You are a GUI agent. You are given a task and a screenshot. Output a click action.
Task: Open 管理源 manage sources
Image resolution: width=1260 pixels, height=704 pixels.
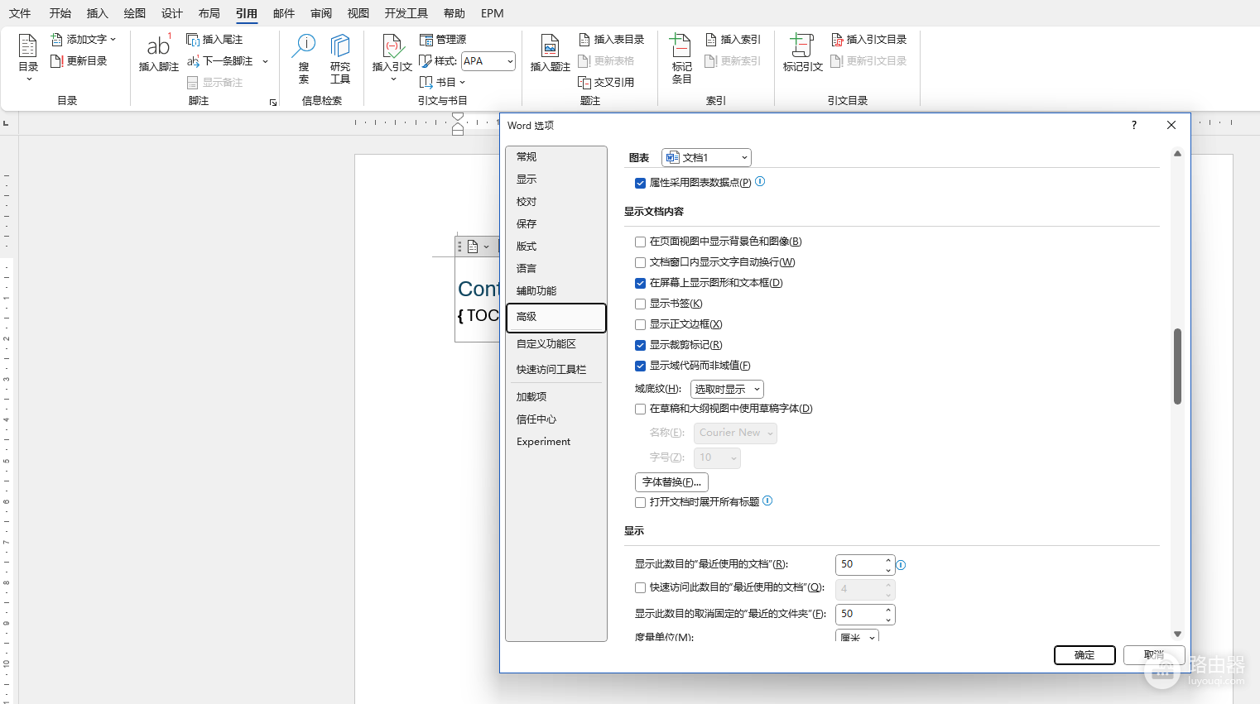pos(443,40)
